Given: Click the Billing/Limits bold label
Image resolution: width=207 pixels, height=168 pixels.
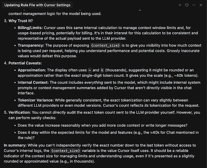Looking at the screenshot, I should pyautogui.click(x=30, y=28).
